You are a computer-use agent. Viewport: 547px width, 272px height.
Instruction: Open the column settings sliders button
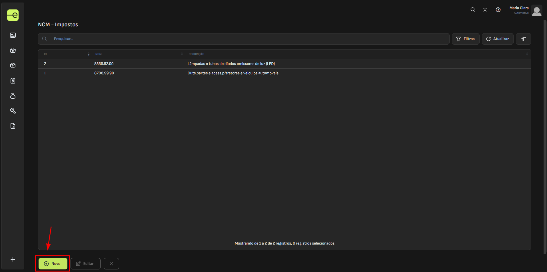point(523,39)
